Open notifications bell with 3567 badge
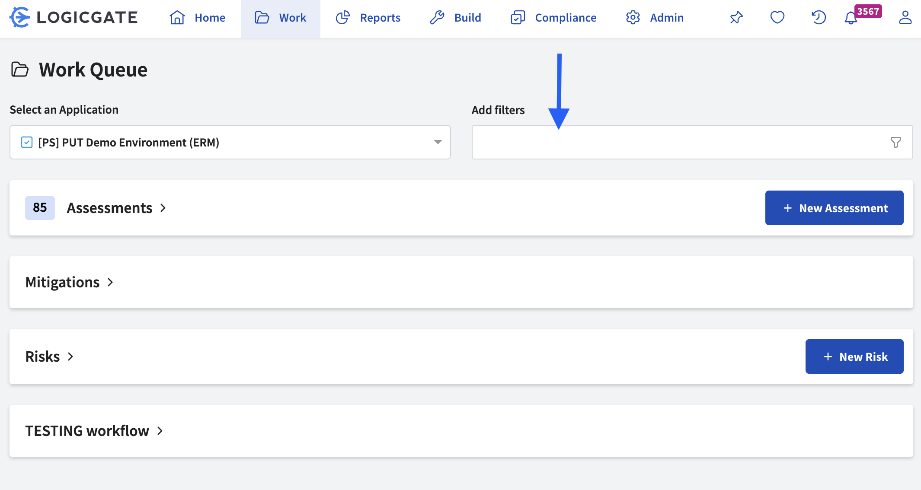 (x=851, y=18)
